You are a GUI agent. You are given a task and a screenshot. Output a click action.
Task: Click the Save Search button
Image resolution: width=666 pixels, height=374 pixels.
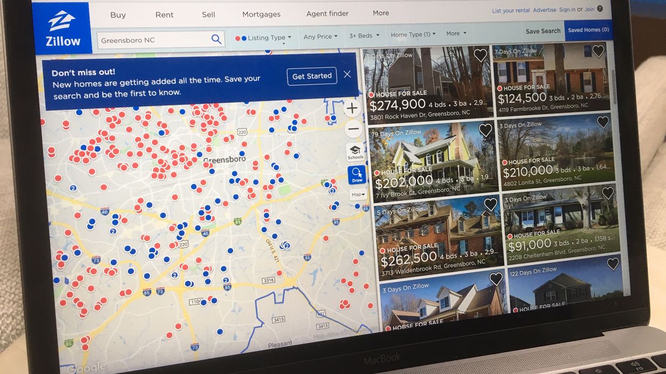[x=543, y=31]
